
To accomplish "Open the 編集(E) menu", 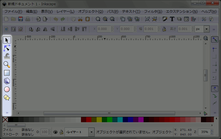I will [32, 12].
